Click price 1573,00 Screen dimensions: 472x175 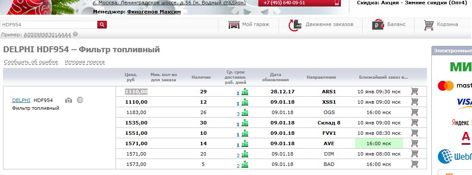tap(136, 164)
